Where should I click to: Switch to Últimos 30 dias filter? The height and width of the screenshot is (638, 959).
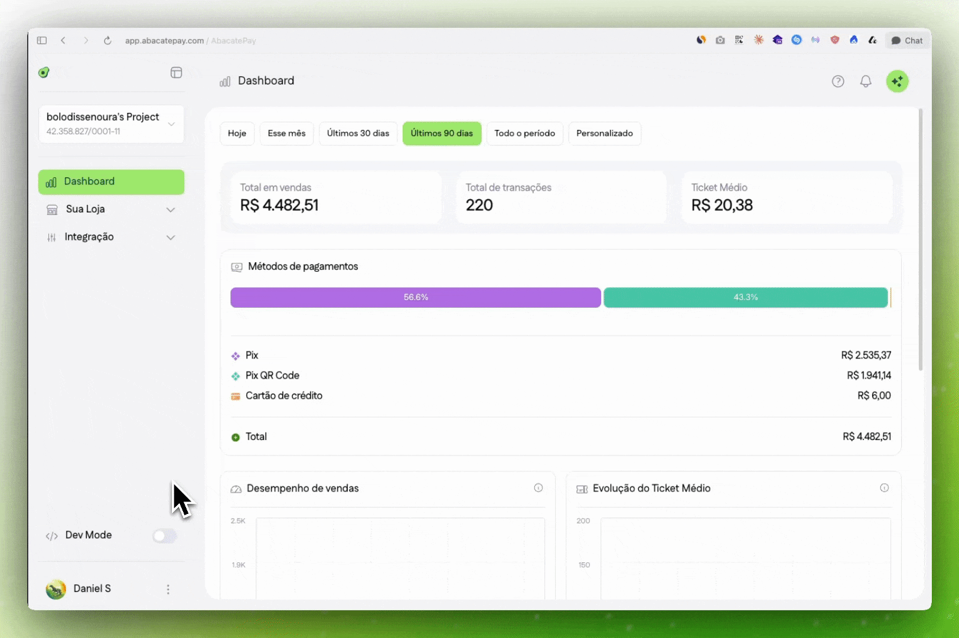(358, 134)
